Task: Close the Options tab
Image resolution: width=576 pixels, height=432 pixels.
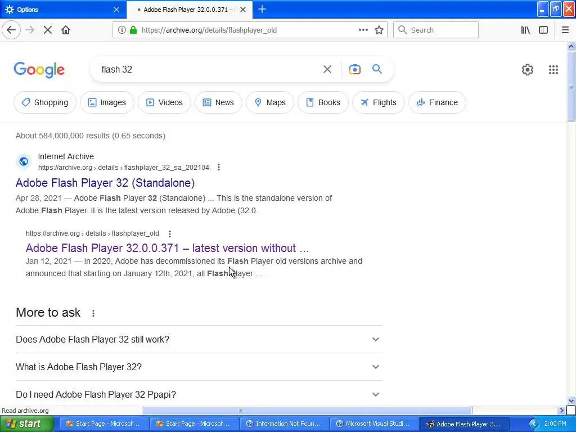Action: click(x=116, y=10)
